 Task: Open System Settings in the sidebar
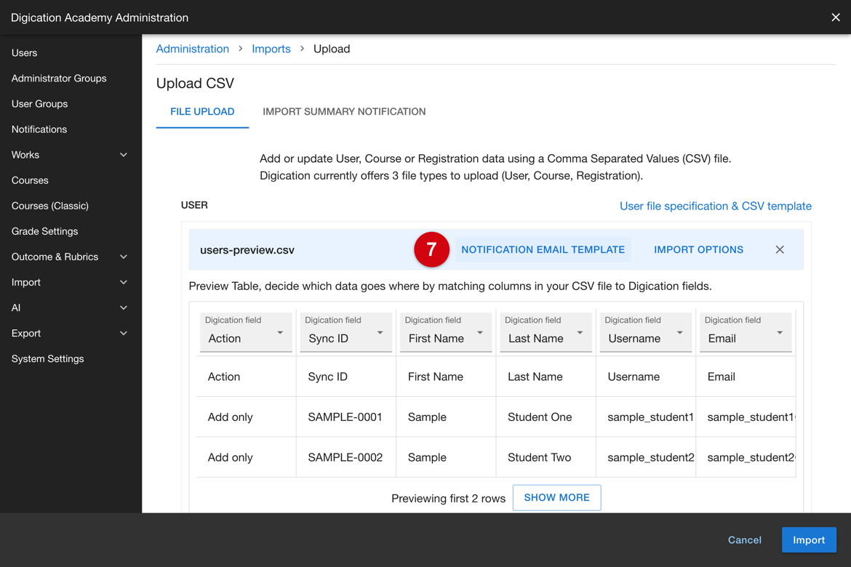tap(48, 358)
